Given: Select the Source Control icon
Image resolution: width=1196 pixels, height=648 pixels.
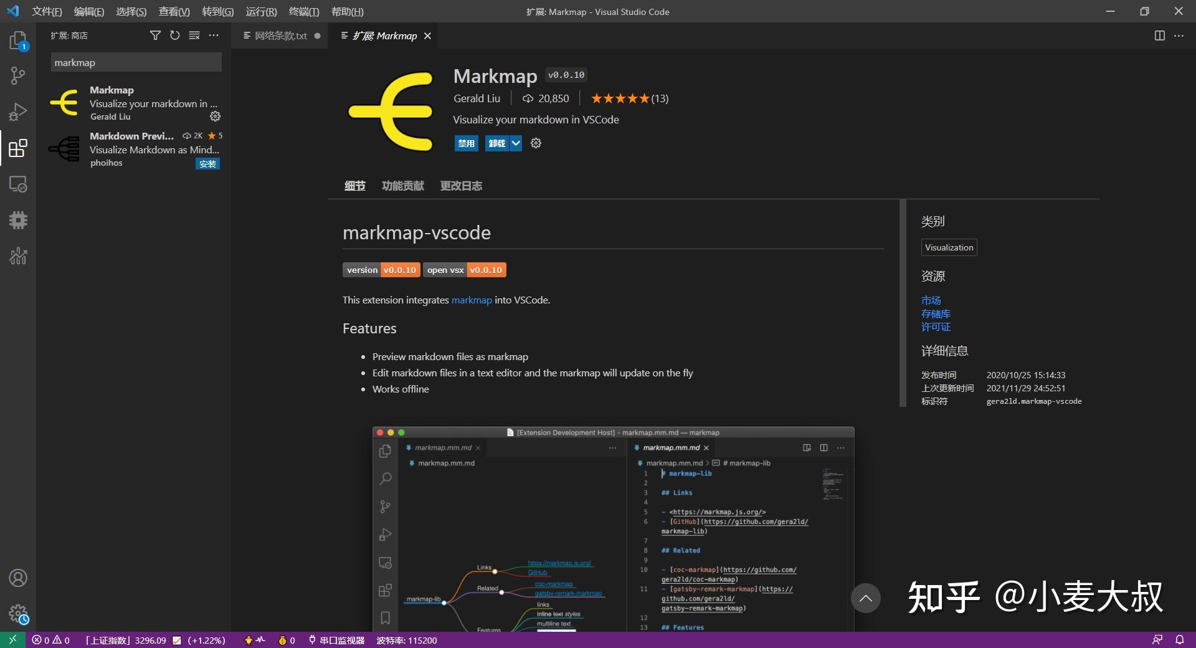Looking at the screenshot, I should pos(18,75).
